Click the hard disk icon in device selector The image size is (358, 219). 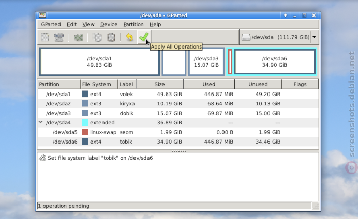pyautogui.click(x=246, y=37)
